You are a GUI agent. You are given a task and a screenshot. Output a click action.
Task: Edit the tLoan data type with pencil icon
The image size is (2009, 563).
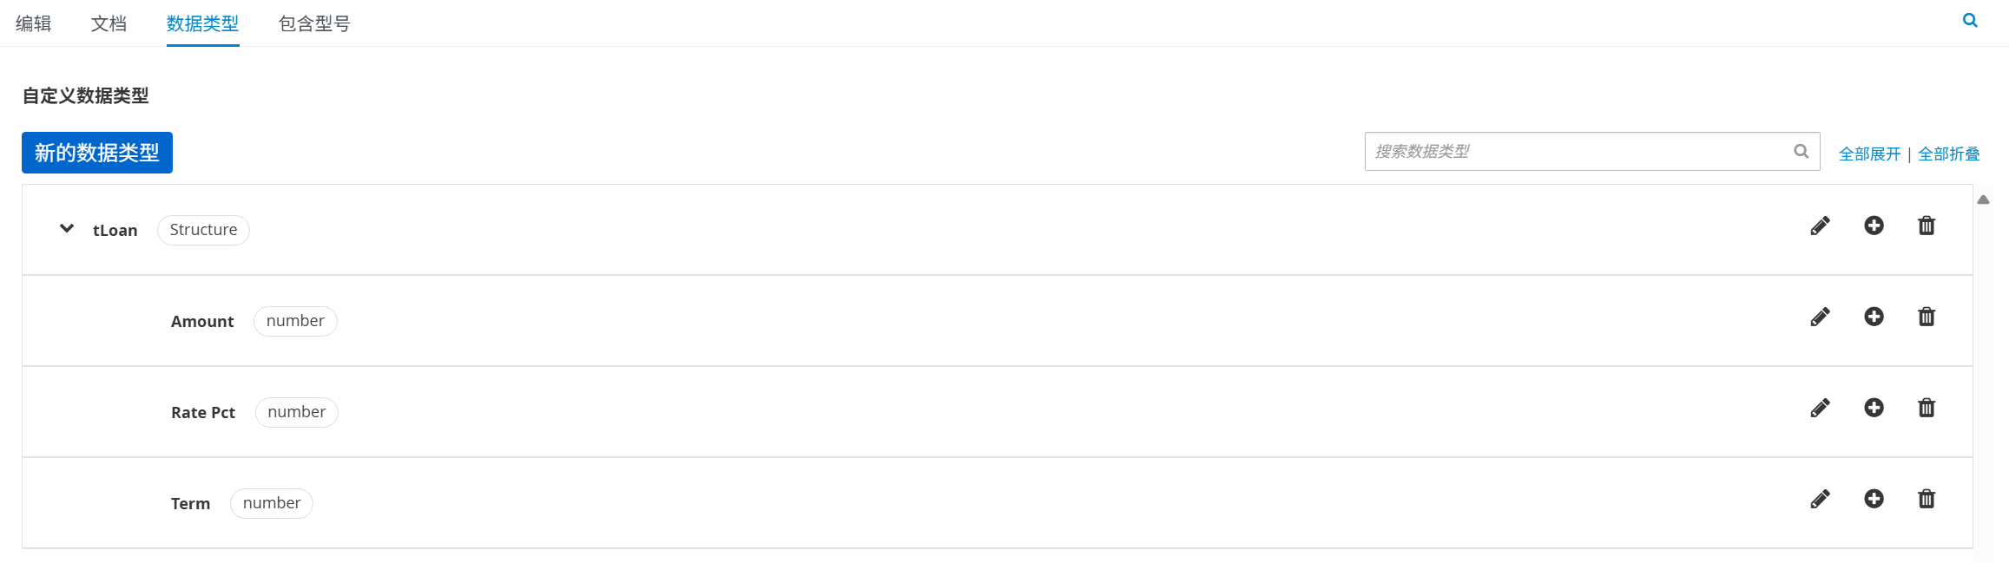tap(1820, 226)
